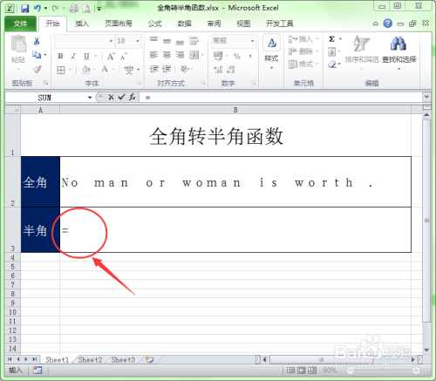Screen dimensions: 436x381
Task: Toggle italic formatting
Action: tap(73, 56)
